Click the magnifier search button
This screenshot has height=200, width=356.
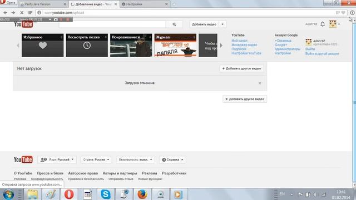[x=174, y=24]
